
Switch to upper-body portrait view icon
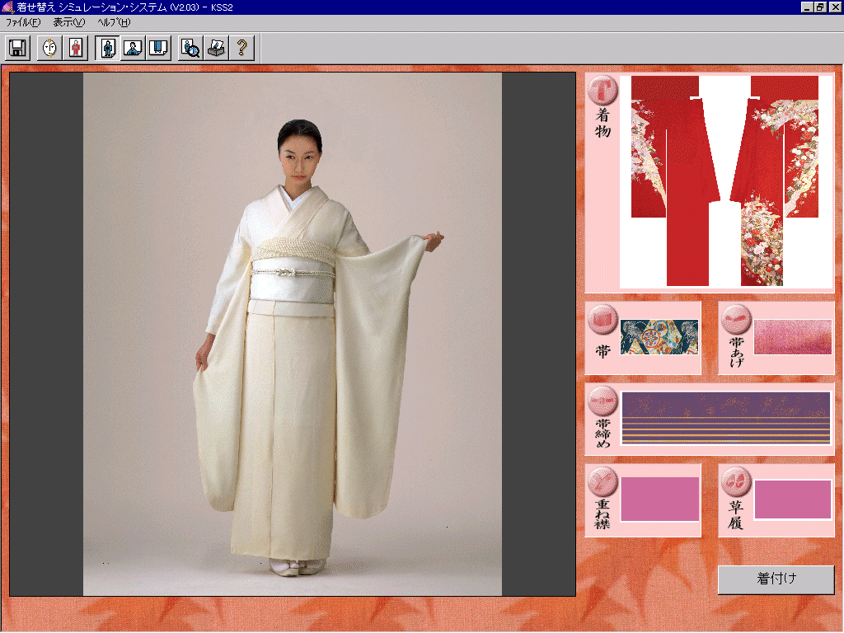click(x=133, y=48)
